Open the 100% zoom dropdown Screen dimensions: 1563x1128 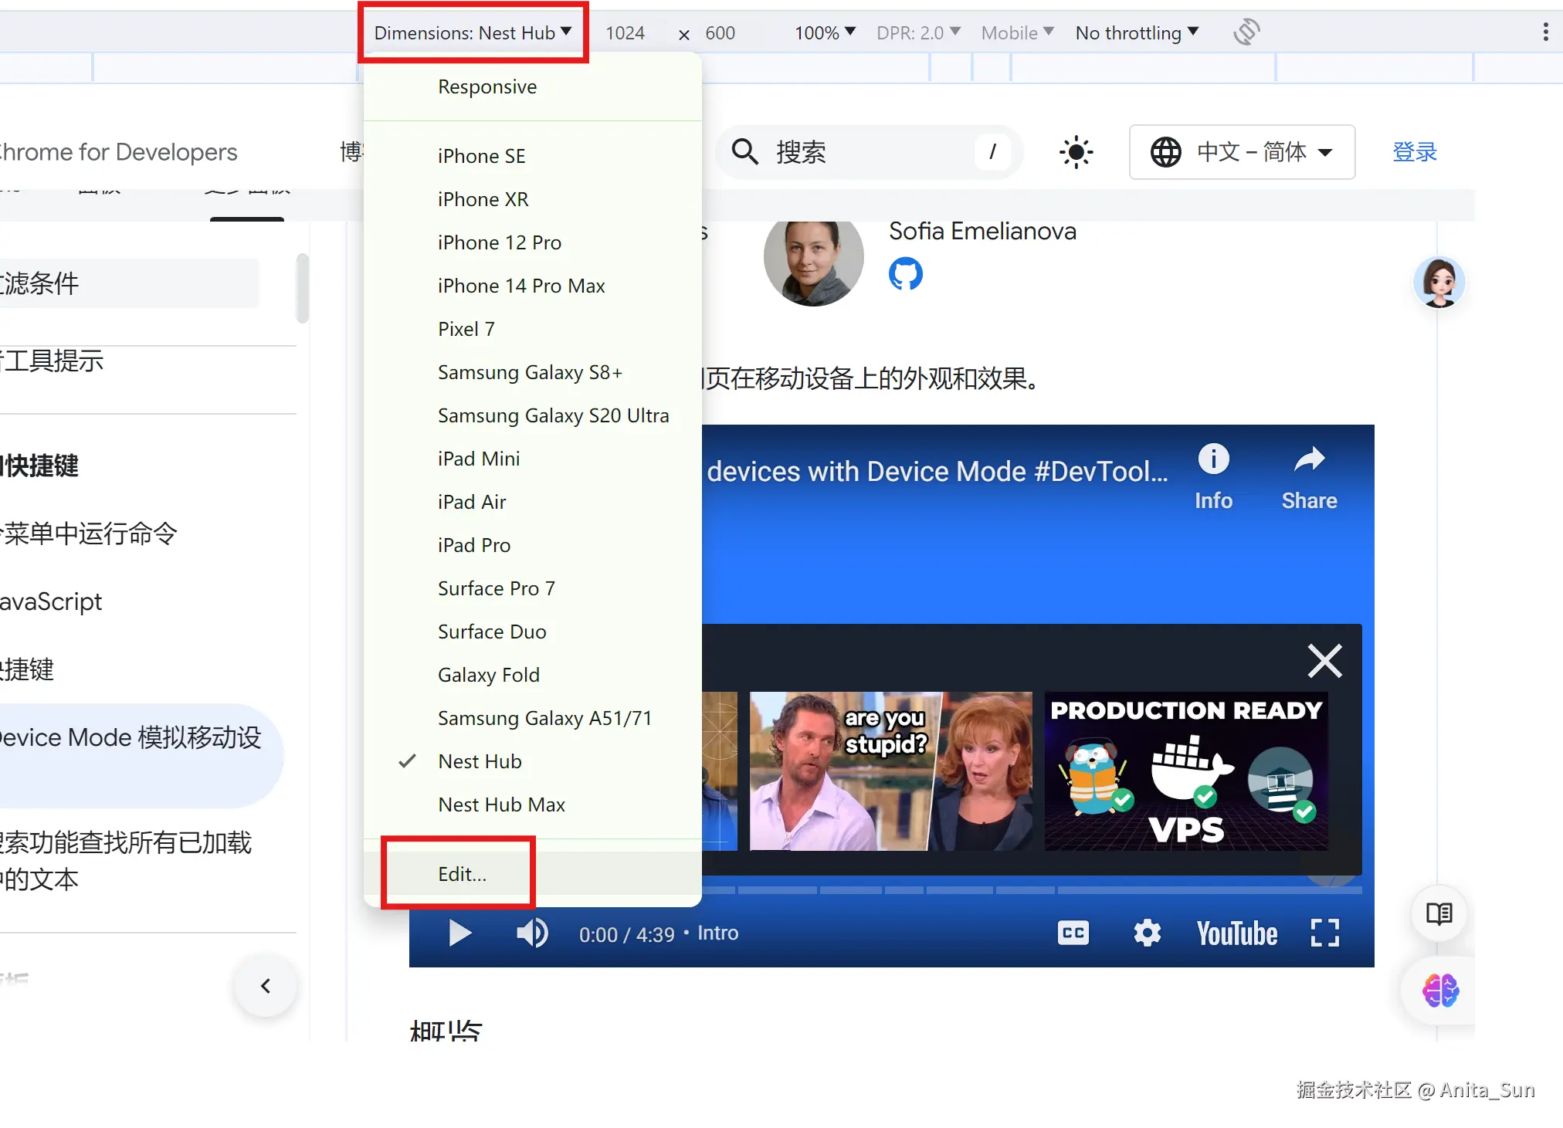(x=825, y=33)
